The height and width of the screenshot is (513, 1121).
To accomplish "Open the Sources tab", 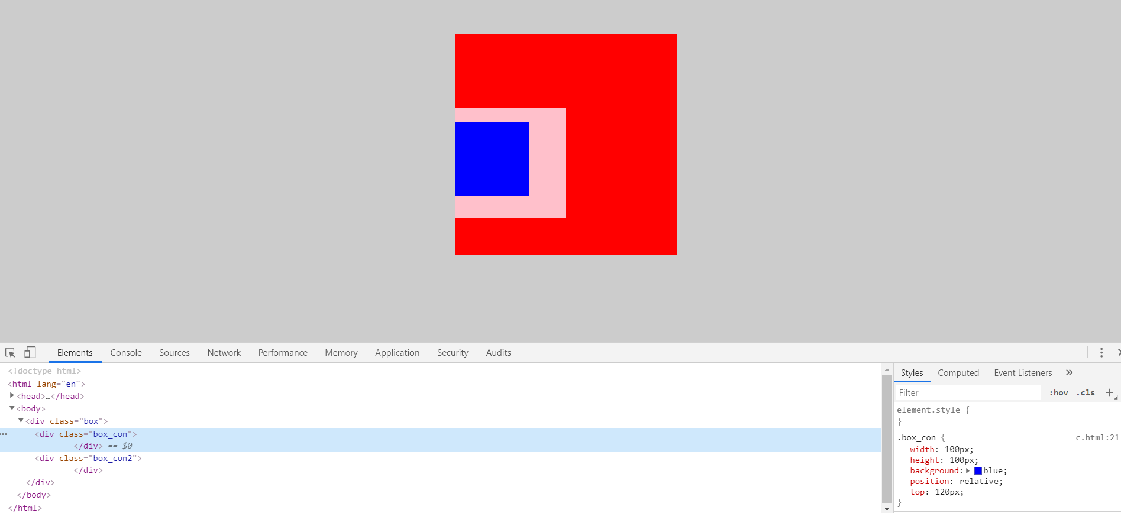I will click(175, 353).
